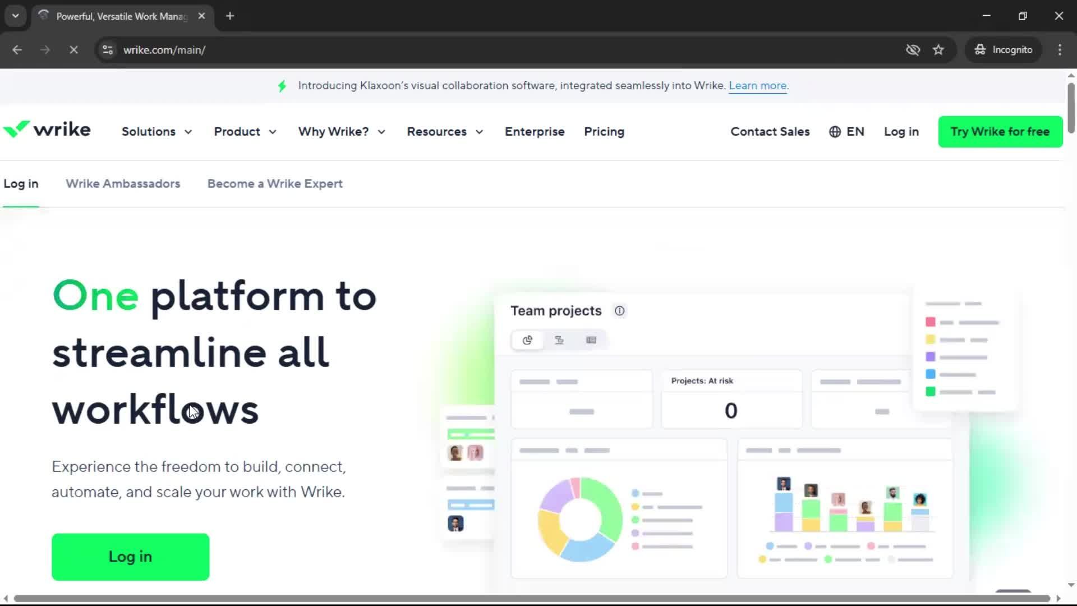The image size is (1077, 606).
Task: Click the third-party cookies blocked eye icon
Action: tap(913, 50)
